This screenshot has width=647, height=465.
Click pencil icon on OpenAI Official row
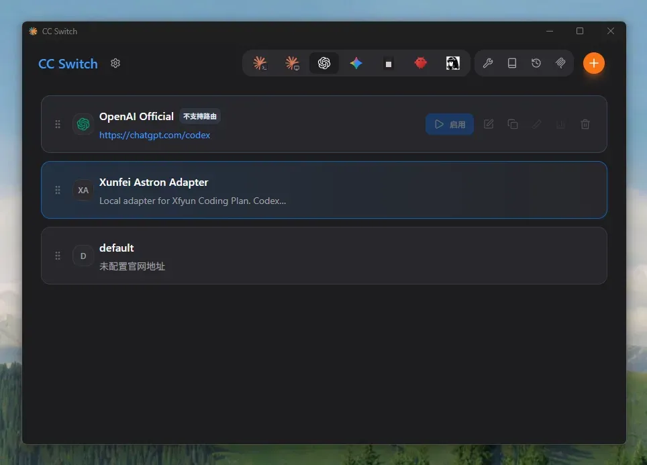click(536, 124)
